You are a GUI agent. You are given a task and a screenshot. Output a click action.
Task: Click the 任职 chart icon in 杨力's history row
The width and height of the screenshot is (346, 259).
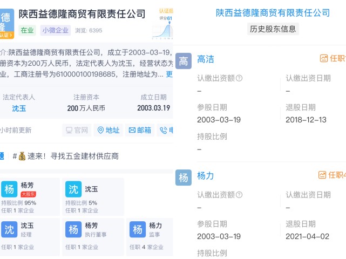(323, 175)
